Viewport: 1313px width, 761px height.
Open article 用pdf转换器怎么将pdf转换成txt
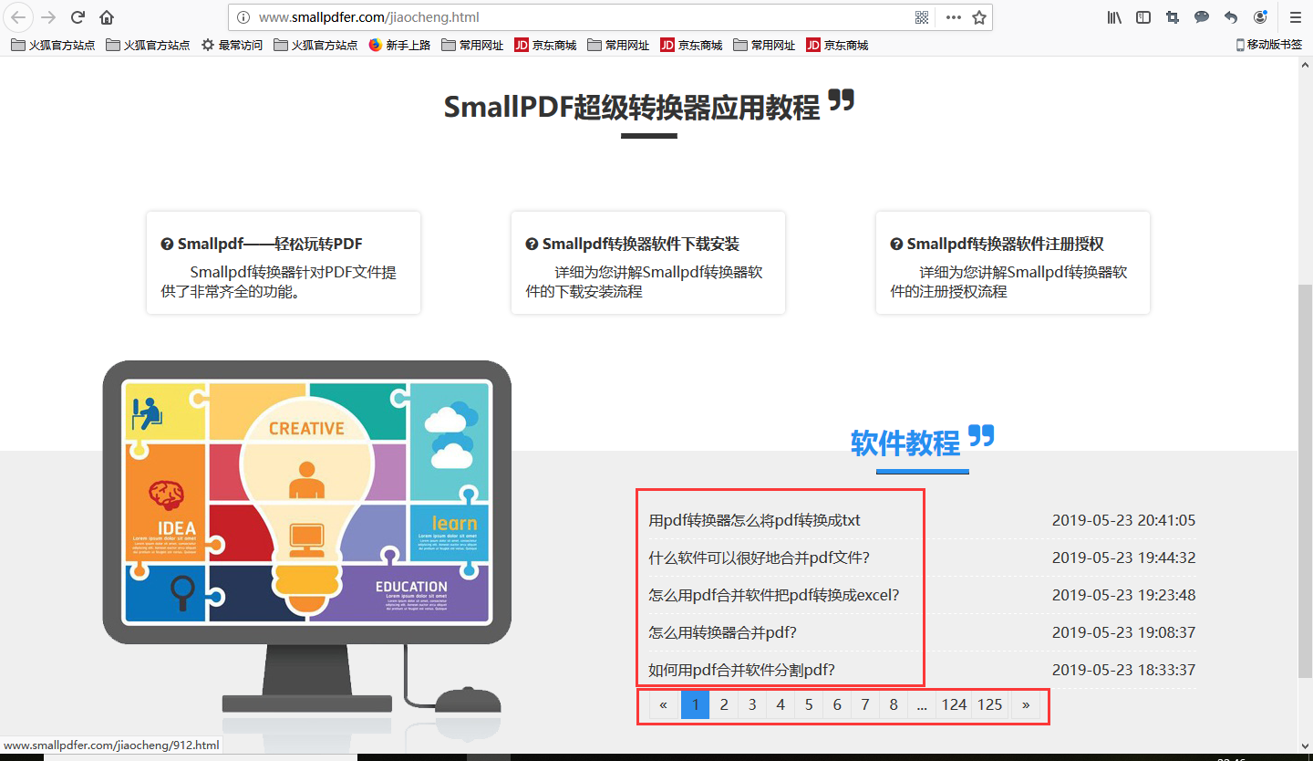[x=754, y=520]
